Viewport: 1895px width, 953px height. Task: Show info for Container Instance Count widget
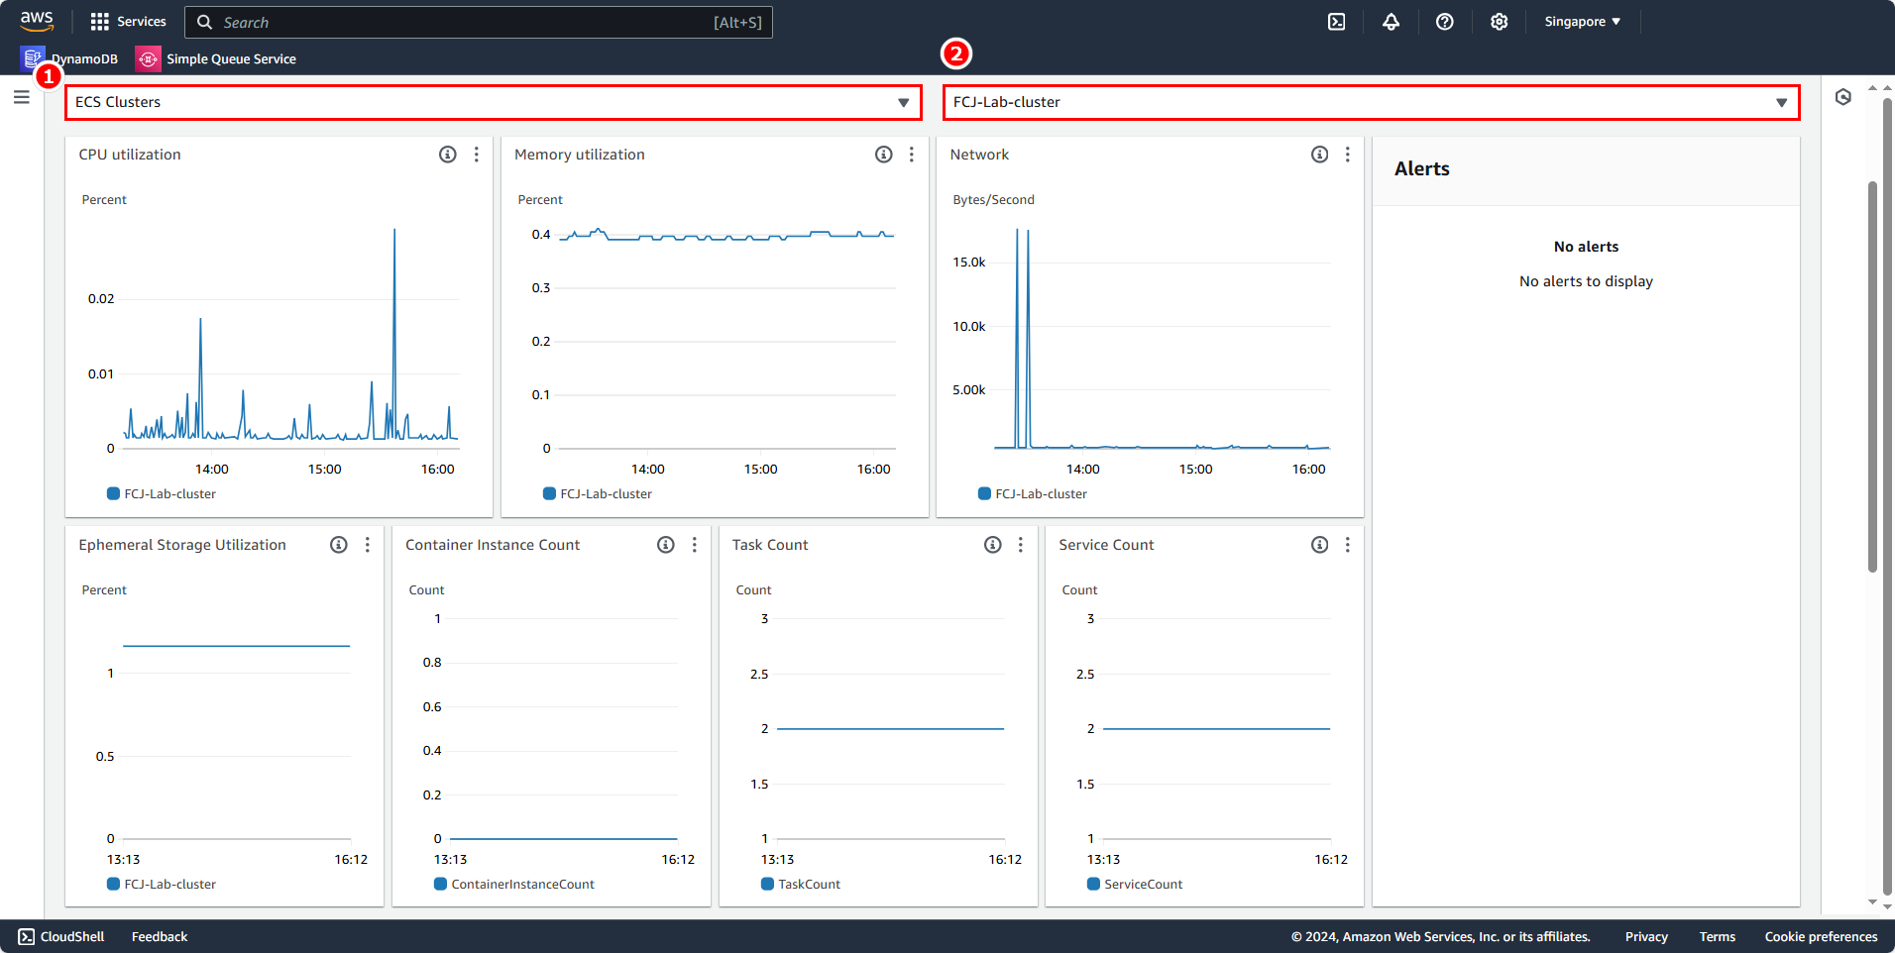click(666, 545)
